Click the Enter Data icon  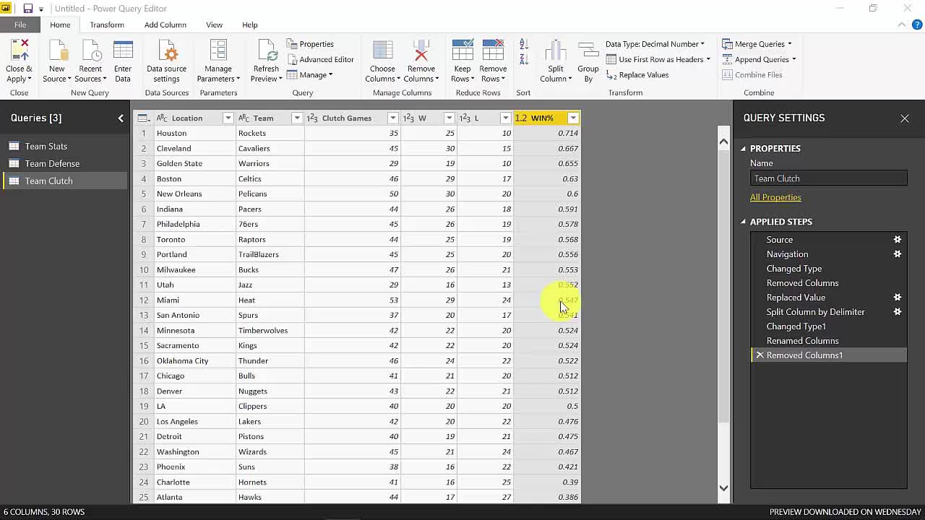[x=123, y=52]
